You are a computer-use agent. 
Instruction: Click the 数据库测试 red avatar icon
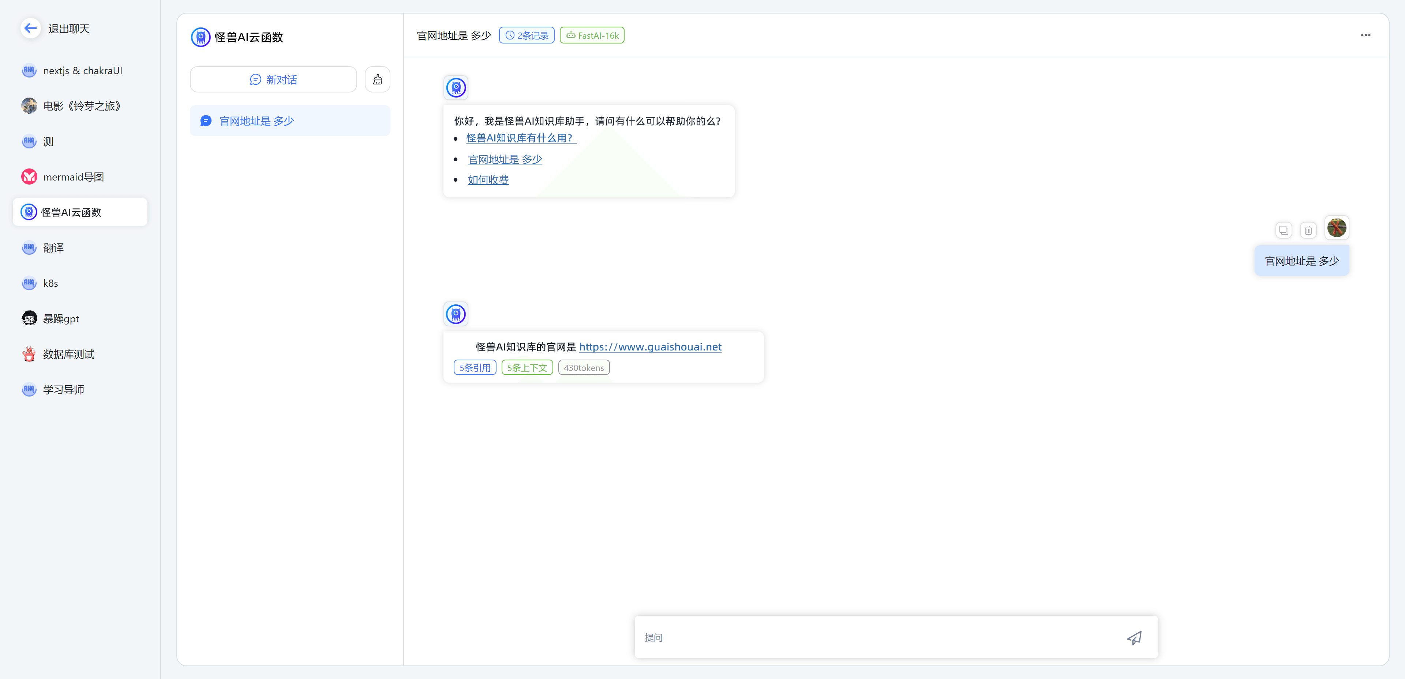29,354
